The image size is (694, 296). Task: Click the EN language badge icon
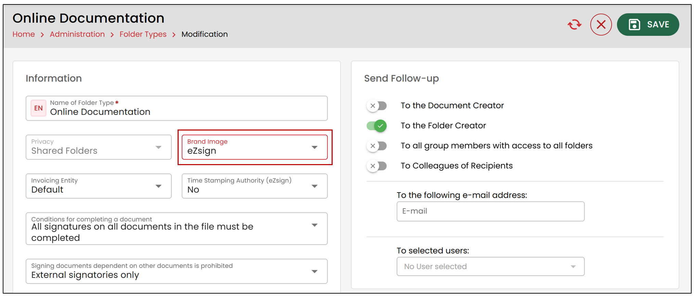pos(38,108)
